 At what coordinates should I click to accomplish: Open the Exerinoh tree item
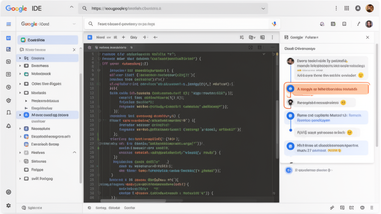pos(45,144)
